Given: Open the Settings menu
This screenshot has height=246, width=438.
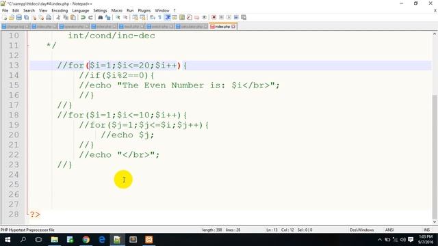Looking at the screenshot, I should (x=100, y=10).
